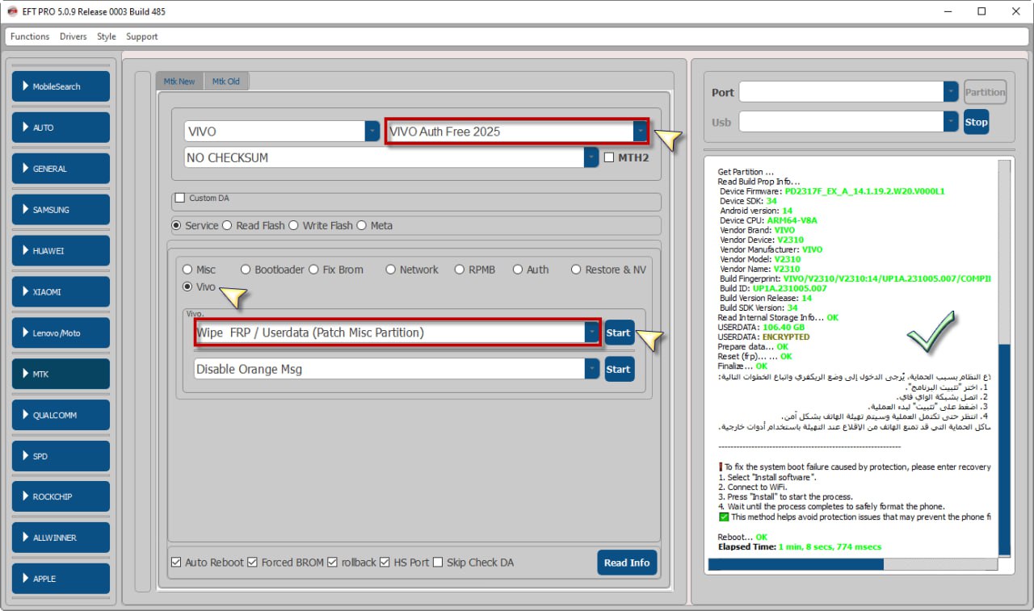
Task: Open the HUAWEI sidebar section
Action: [x=61, y=251]
